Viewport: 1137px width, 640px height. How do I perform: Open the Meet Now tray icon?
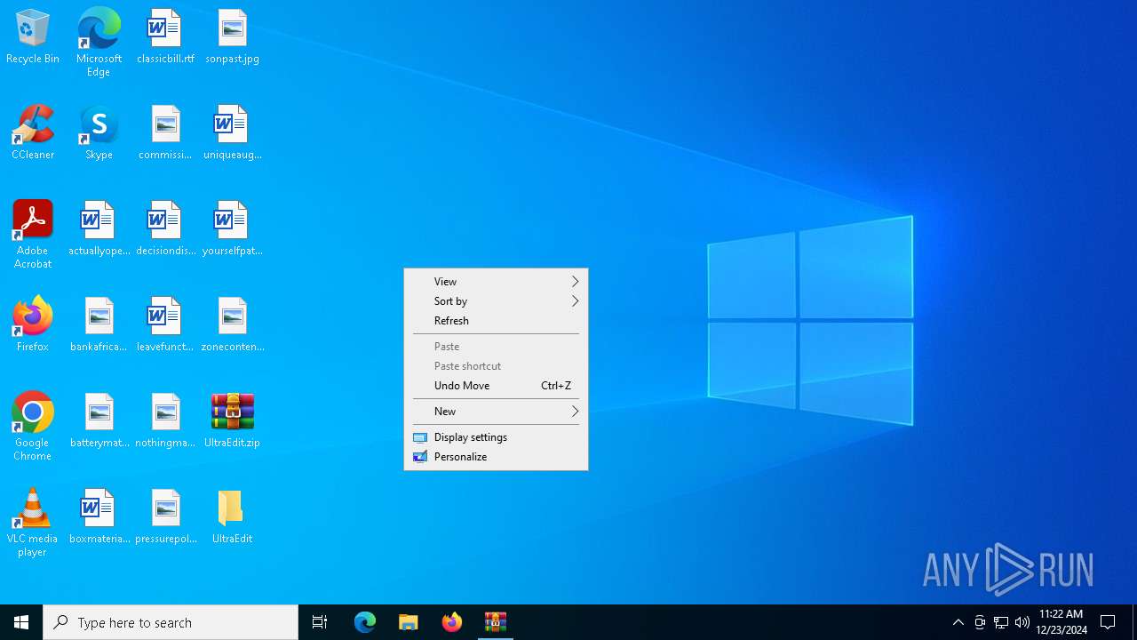click(x=980, y=622)
